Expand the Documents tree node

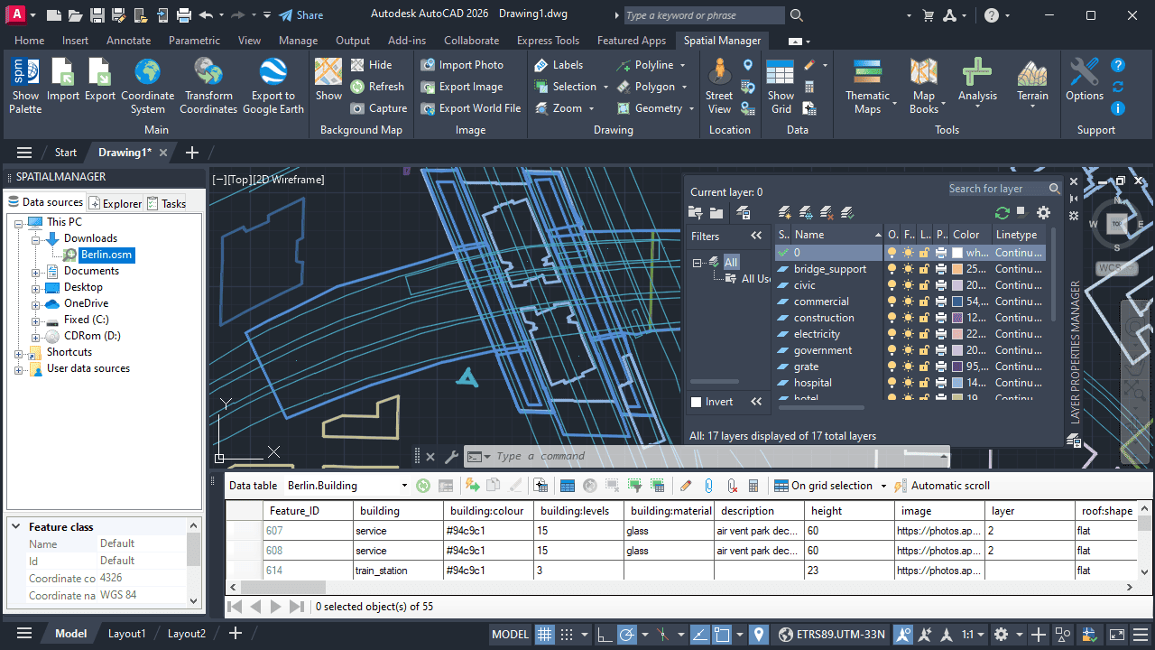click(x=36, y=272)
